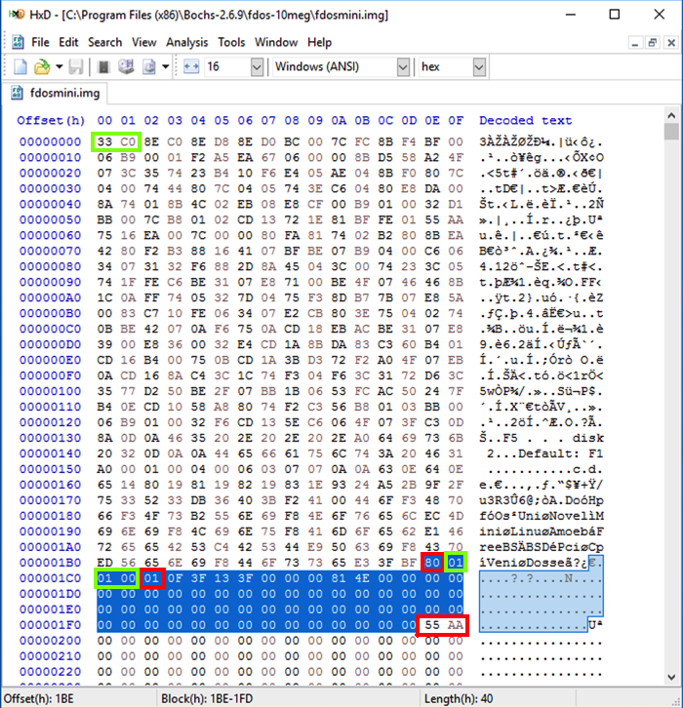
Task: Open the File menu
Action: point(40,43)
